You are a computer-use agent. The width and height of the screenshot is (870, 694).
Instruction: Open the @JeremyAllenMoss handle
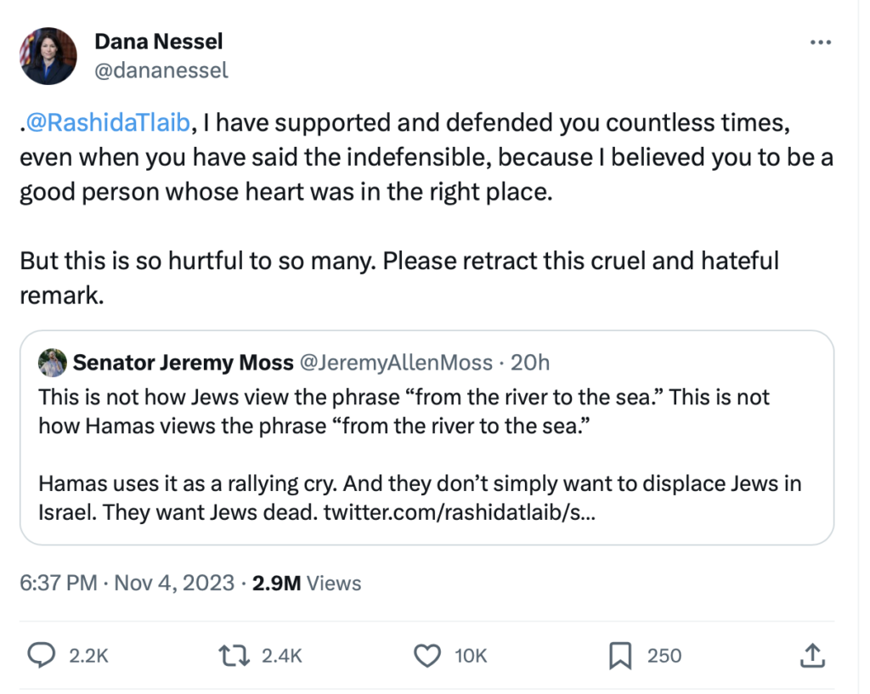point(393,363)
